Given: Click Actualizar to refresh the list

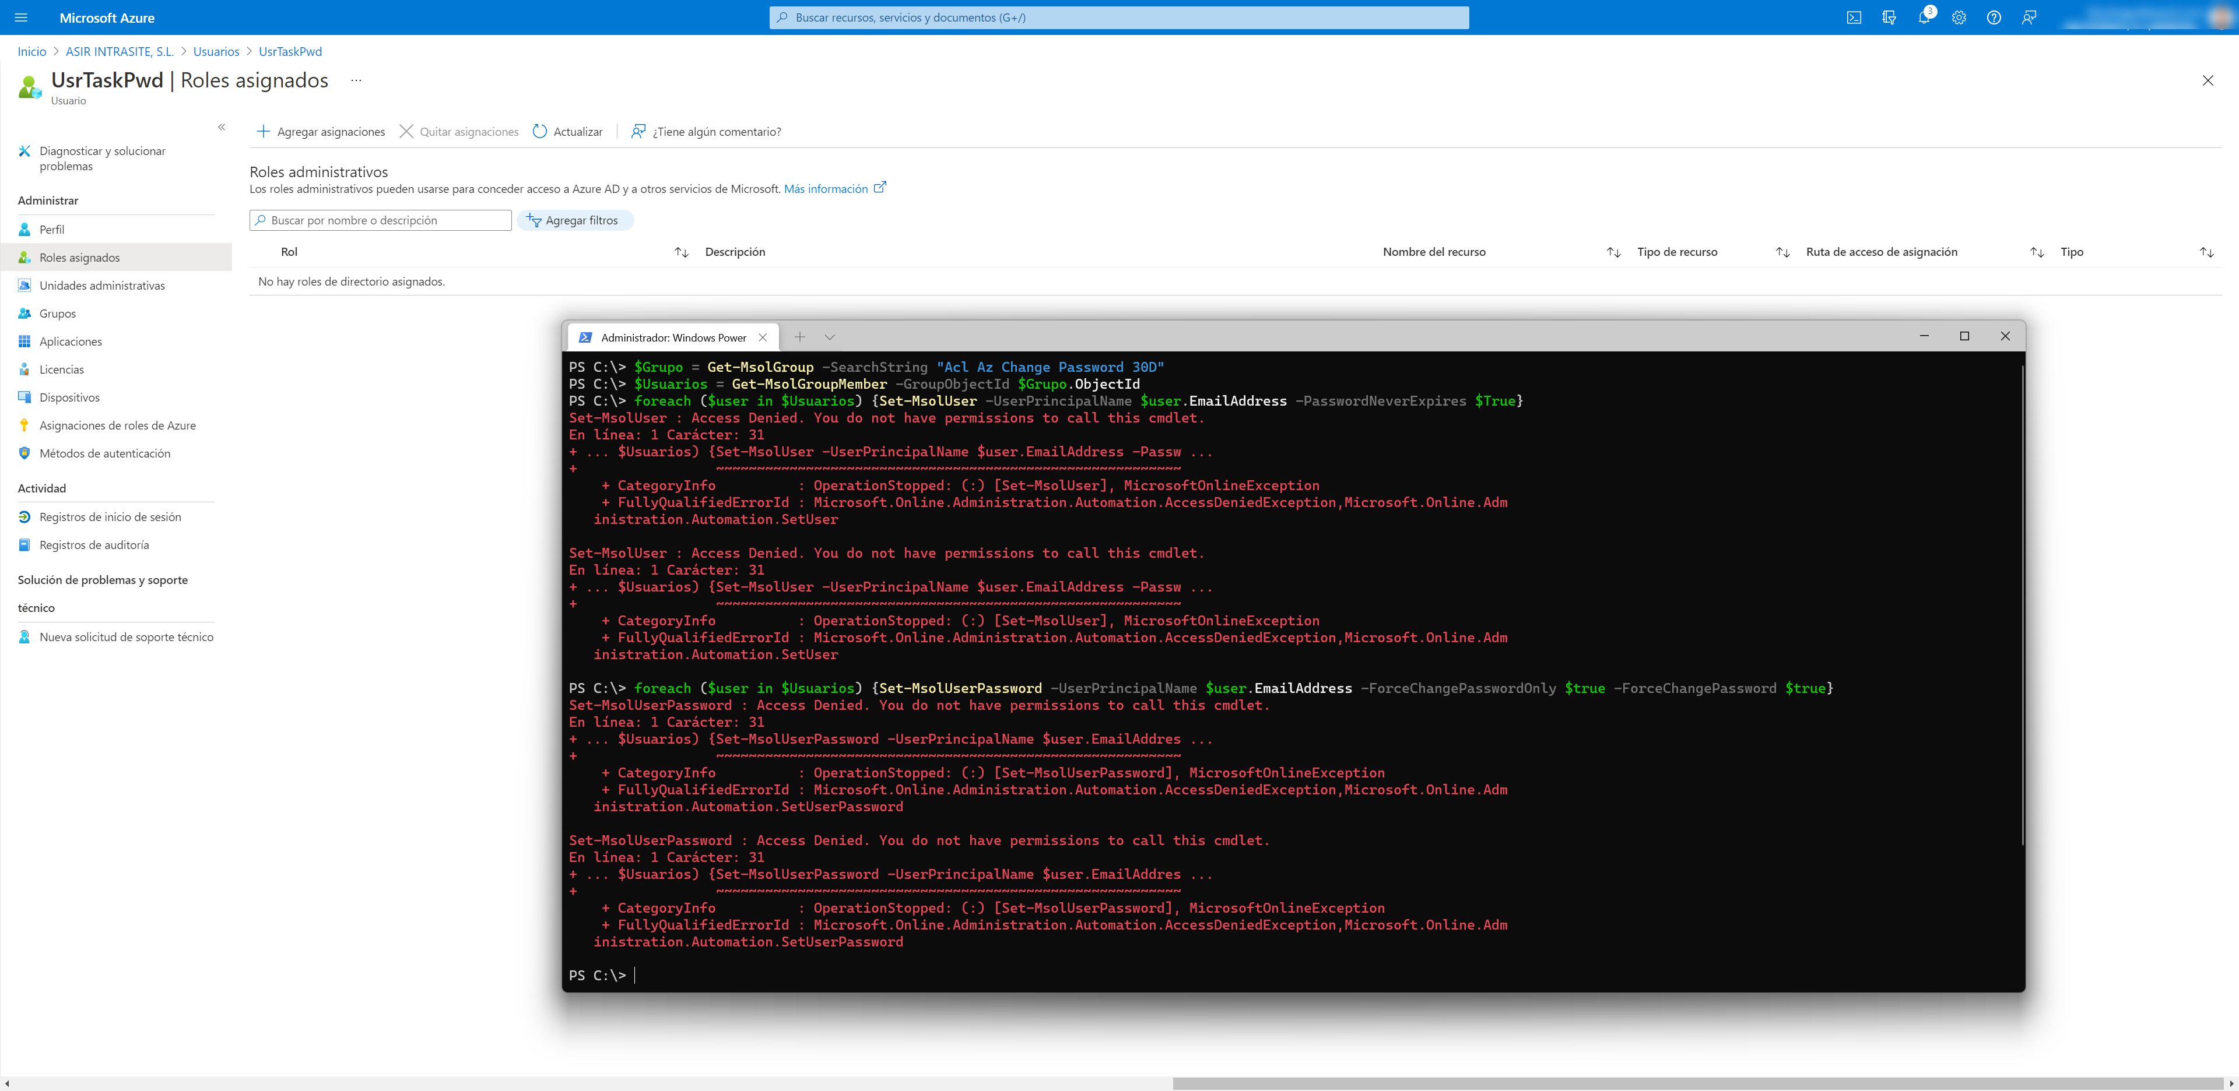Looking at the screenshot, I should 567,132.
